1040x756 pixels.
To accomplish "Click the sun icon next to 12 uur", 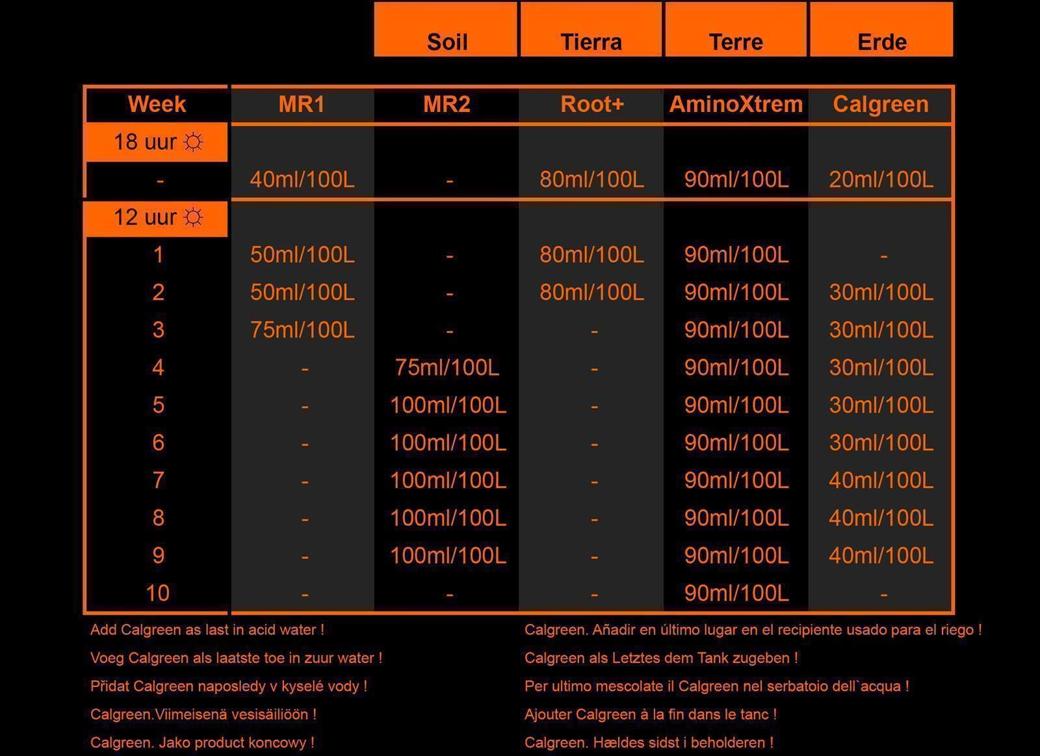I will (193, 217).
